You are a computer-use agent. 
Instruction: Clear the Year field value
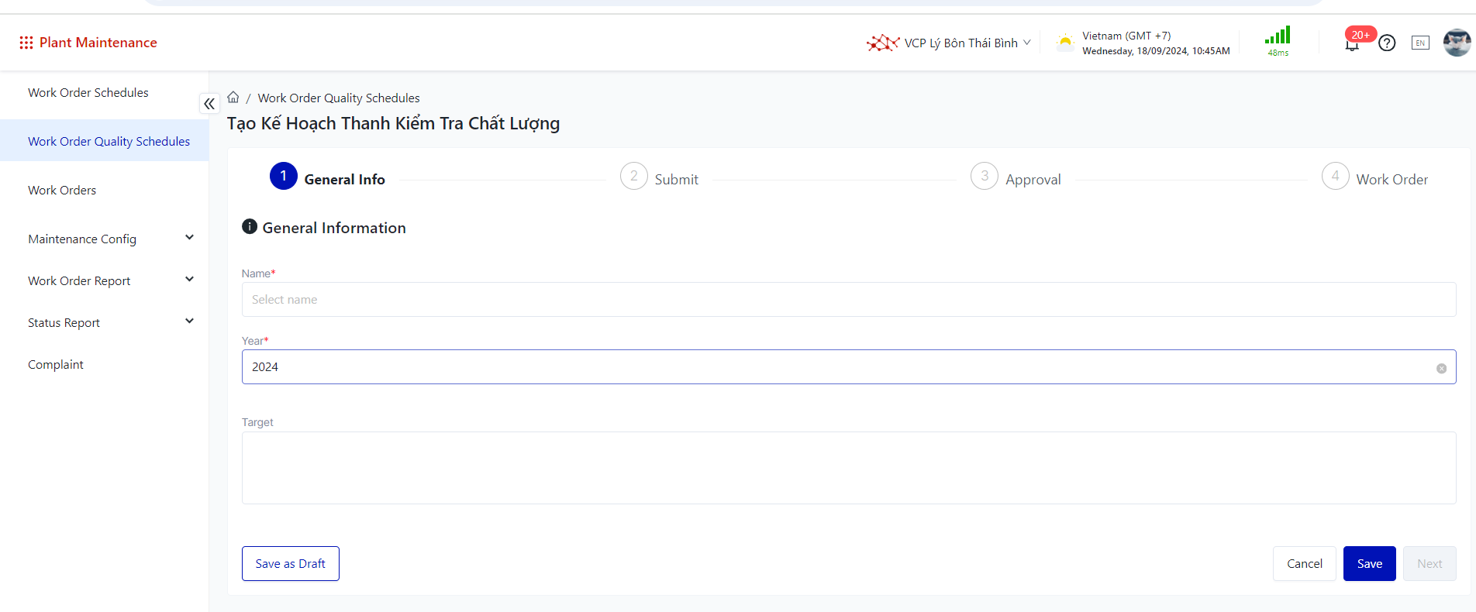(x=1441, y=369)
